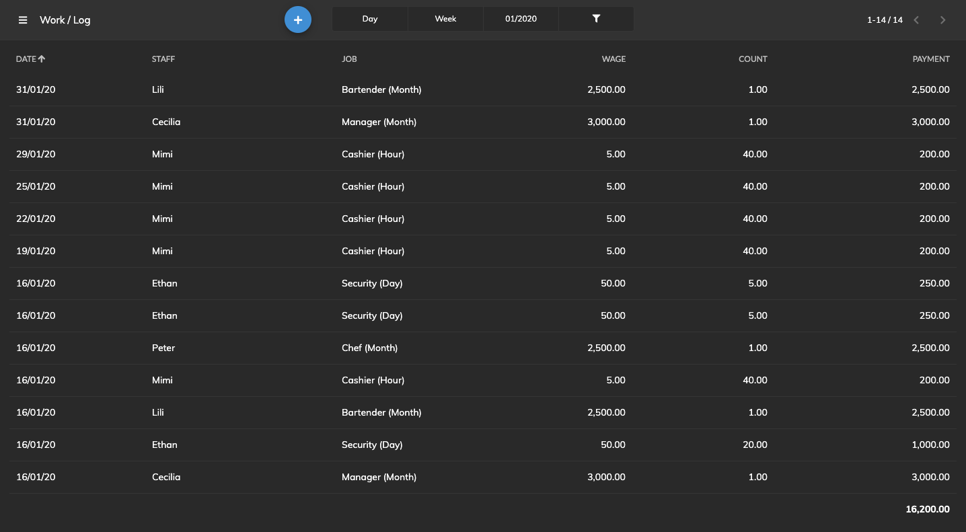This screenshot has width=966, height=532.
Task: Sort by the Staff column header
Action: pos(163,59)
